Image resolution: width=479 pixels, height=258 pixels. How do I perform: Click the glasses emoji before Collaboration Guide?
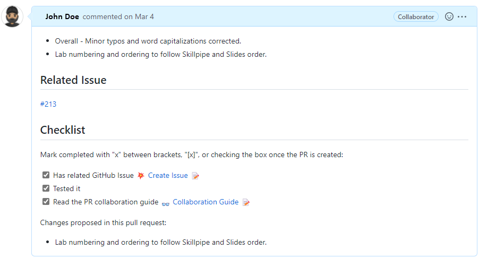[166, 202]
